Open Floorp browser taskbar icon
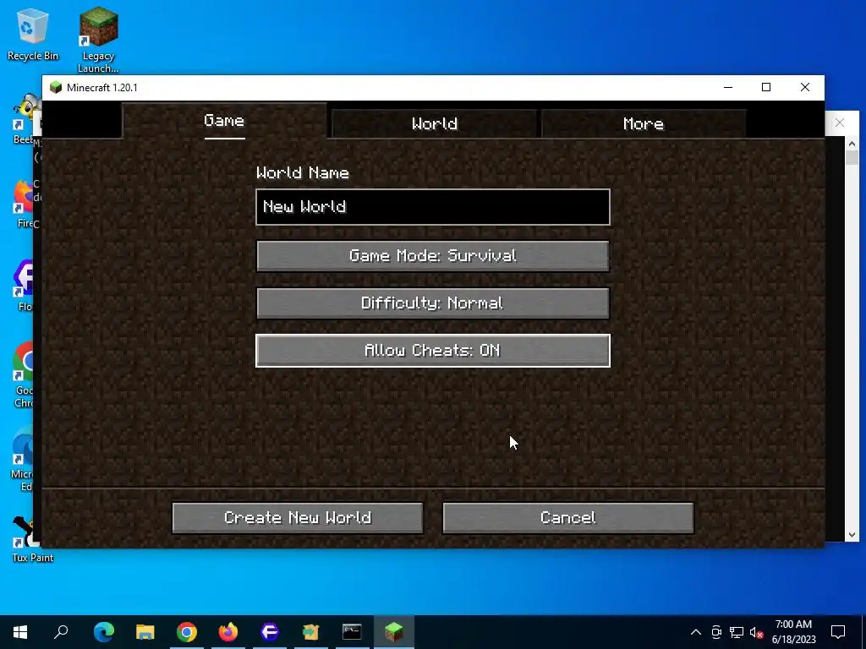Viewport: 866px width, 649px height. coord(270,632)
